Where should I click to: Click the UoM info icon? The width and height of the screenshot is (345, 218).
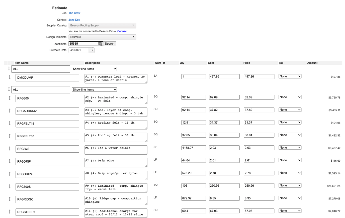coord(164,63)
